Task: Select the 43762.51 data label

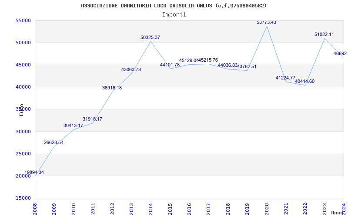Action: pyautogui.click(x=247, y=67)
